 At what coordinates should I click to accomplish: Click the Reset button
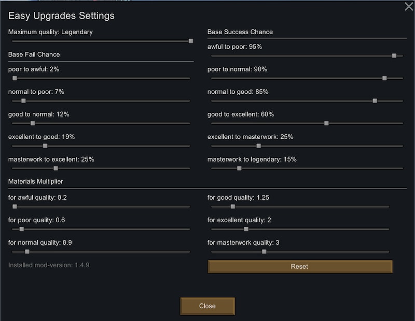tap(300, 267)
